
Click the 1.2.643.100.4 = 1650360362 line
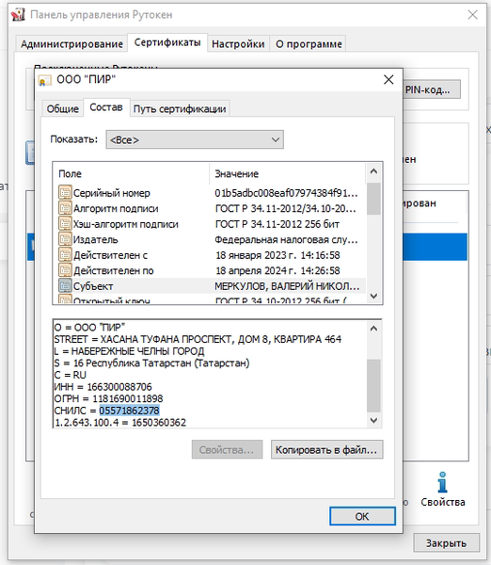tap(120, 422)
